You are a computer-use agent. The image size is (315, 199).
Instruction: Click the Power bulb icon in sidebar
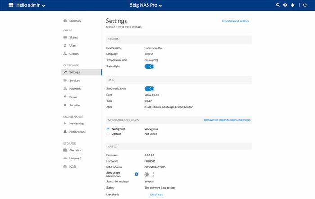pos(65,97)
